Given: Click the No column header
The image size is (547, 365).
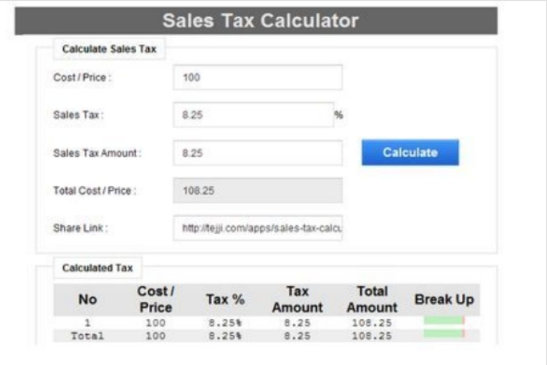Looking at the screenshot, I should 88,299.
